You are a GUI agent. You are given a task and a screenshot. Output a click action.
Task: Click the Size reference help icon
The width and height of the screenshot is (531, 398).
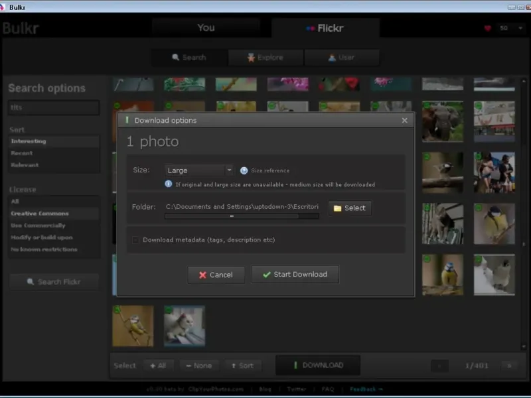pos(244,170)
